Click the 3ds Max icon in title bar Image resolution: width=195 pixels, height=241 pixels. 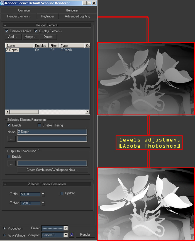(3, 3)
